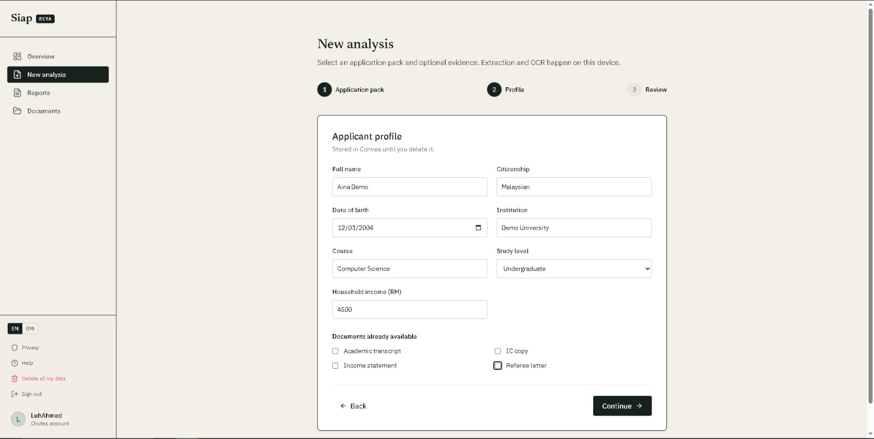Click step 3 circle Review
The image size is (874, 439).
click(x=634, y=89)
